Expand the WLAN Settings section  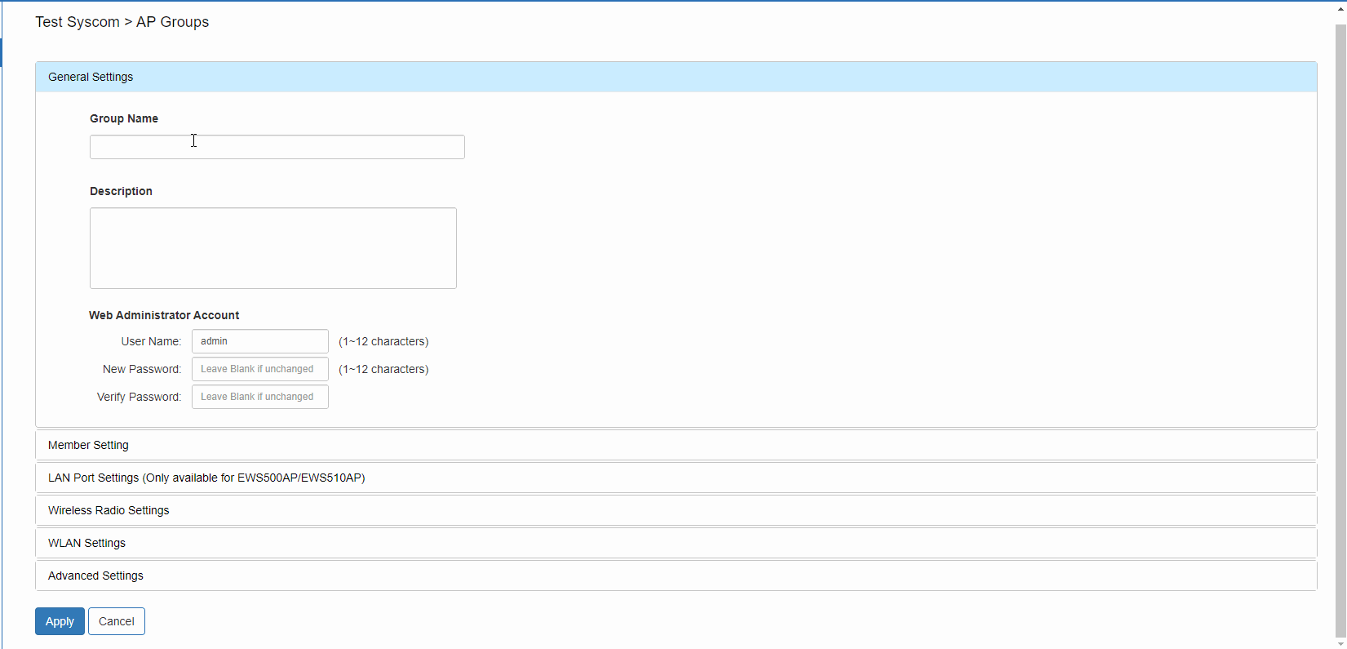676,543
